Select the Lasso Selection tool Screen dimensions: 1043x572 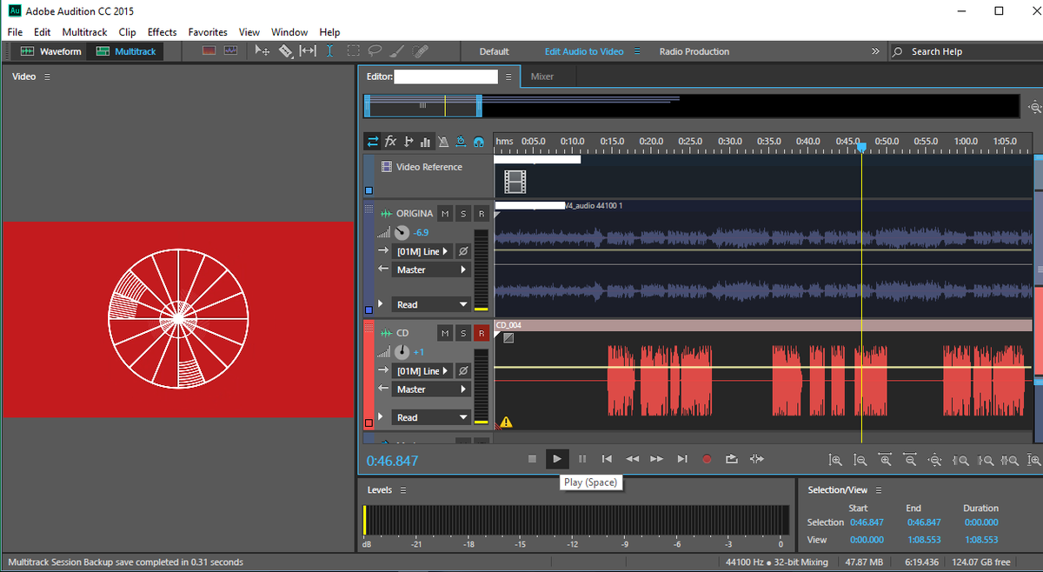pos(375,51)
